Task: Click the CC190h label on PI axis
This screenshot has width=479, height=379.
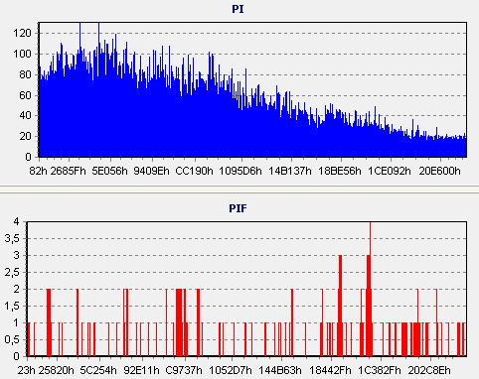Action: (x=194, y=171)
